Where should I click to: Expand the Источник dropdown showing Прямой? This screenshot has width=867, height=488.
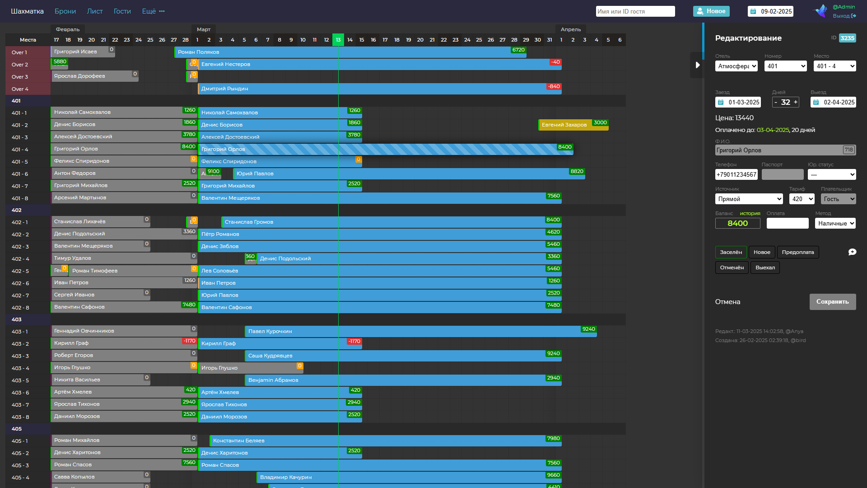[749, 199]
